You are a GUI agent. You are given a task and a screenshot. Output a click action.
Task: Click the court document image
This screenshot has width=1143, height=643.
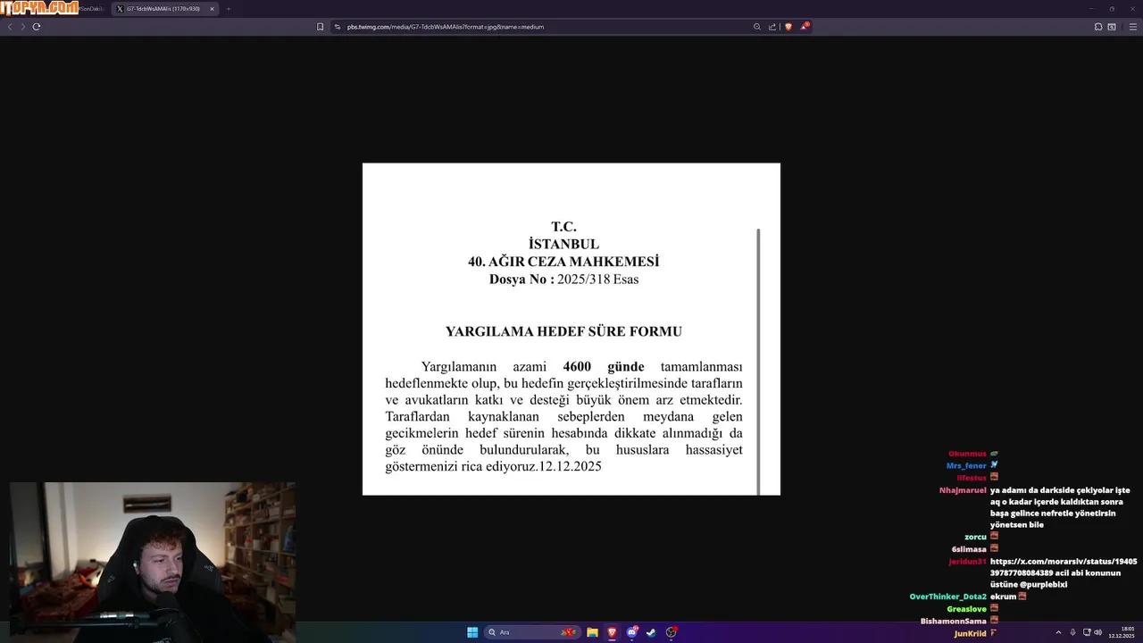(x=571, y=329)
